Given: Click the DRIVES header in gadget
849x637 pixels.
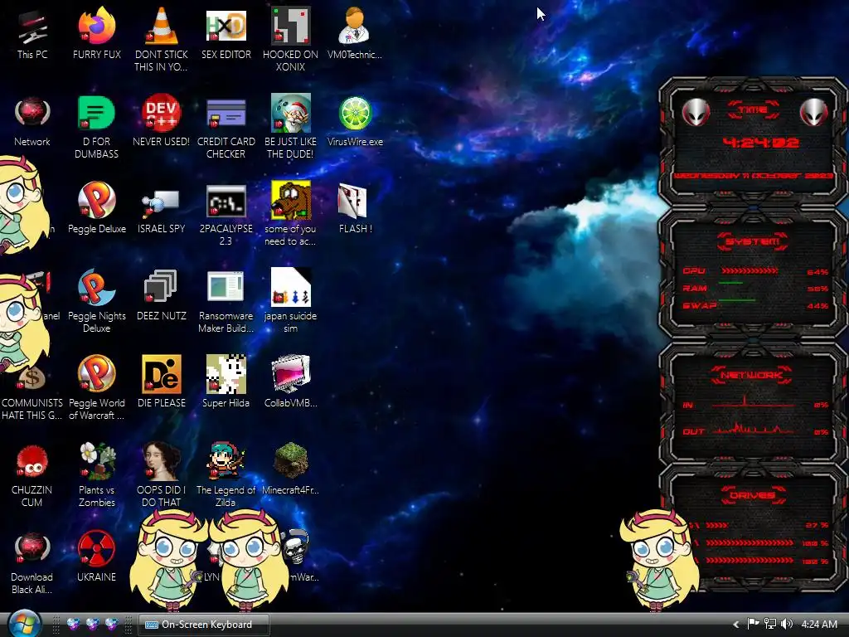Looking at the screenshot, I should click(x=753, y=494).
